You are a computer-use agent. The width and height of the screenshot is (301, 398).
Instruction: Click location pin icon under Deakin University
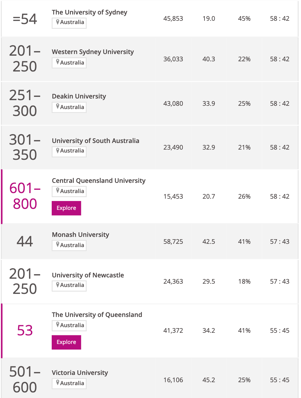pyautogui.click(x=58, y=107)
